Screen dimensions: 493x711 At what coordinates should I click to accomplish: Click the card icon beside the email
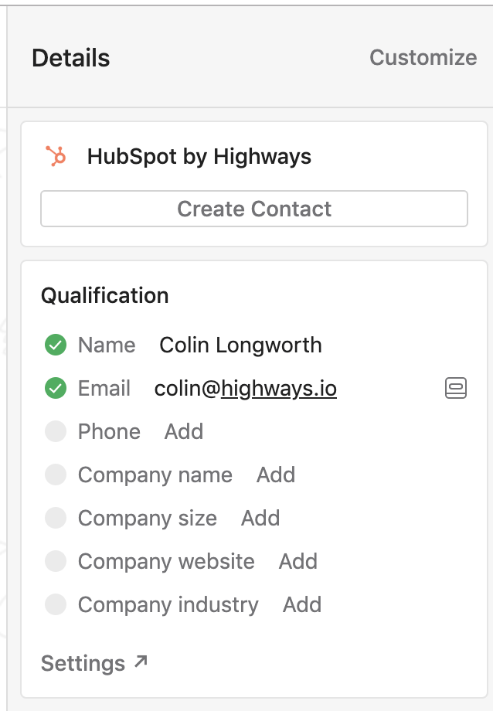[456, 388]
